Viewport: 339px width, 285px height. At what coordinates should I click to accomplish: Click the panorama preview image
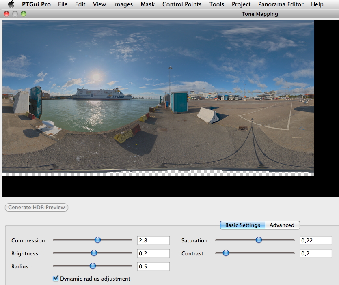pos(158,97)
